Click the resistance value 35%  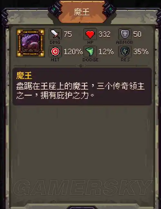click(141, 52)
